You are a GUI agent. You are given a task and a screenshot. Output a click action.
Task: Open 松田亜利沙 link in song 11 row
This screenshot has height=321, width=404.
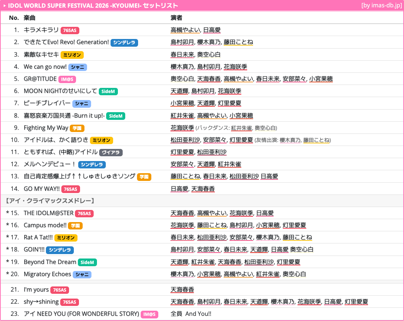pos(212,152)
